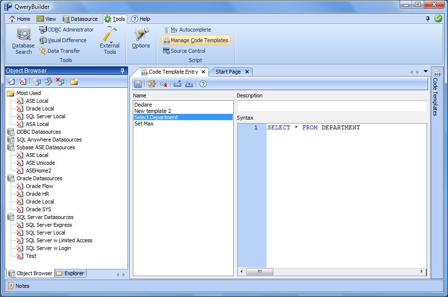448x297 pixels.
Task: Add new code template icon
Action: (152, 84)
